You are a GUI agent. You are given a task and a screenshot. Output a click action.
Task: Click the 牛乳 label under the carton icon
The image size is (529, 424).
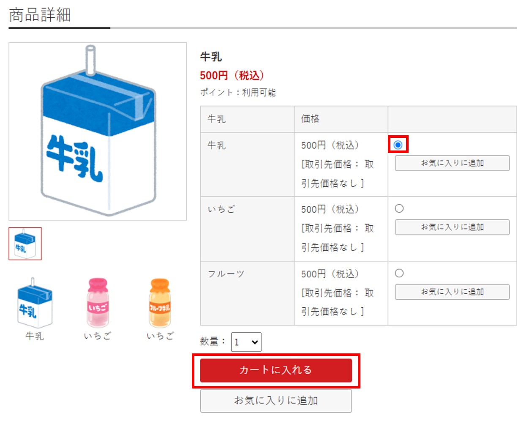click(35, 336)
